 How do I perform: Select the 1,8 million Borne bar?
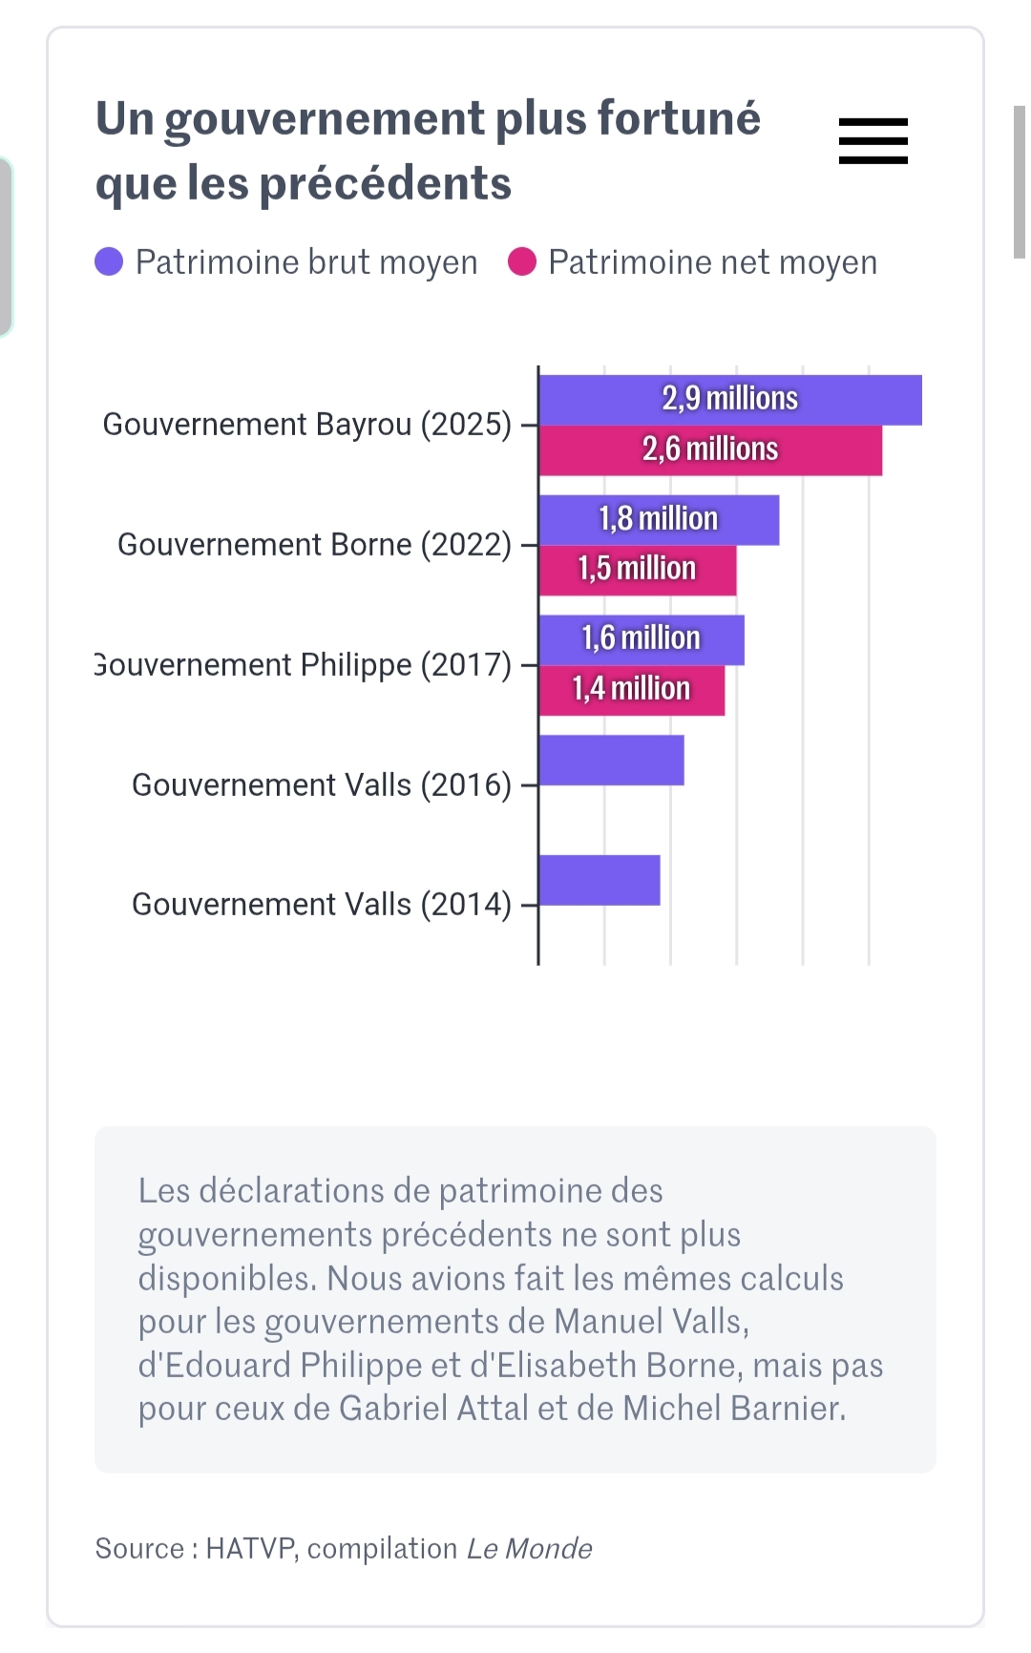pyautogui.click(x=659, y=519)
